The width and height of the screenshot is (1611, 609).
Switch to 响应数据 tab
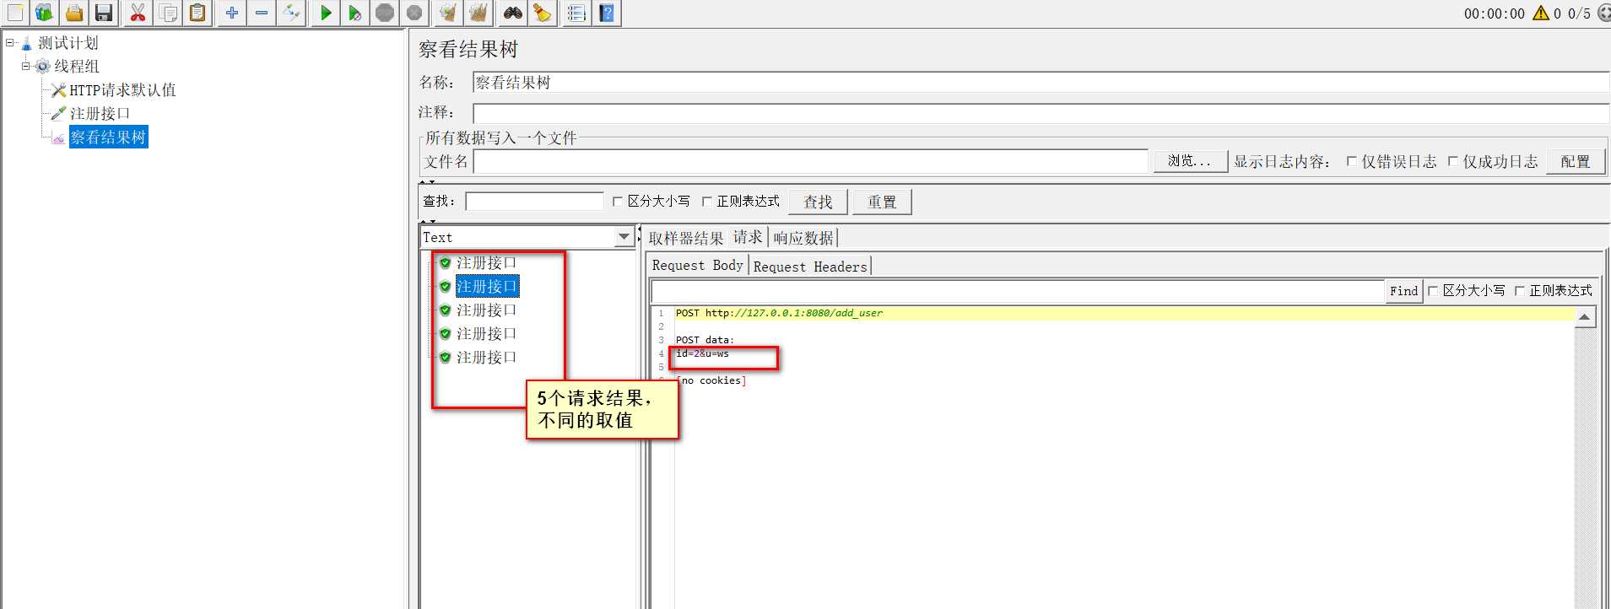[x=803, y=238]
